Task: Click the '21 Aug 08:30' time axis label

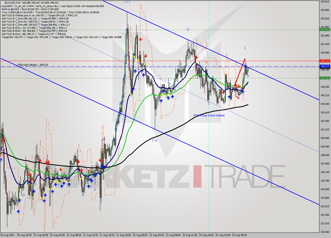Action: coord(74,235)
